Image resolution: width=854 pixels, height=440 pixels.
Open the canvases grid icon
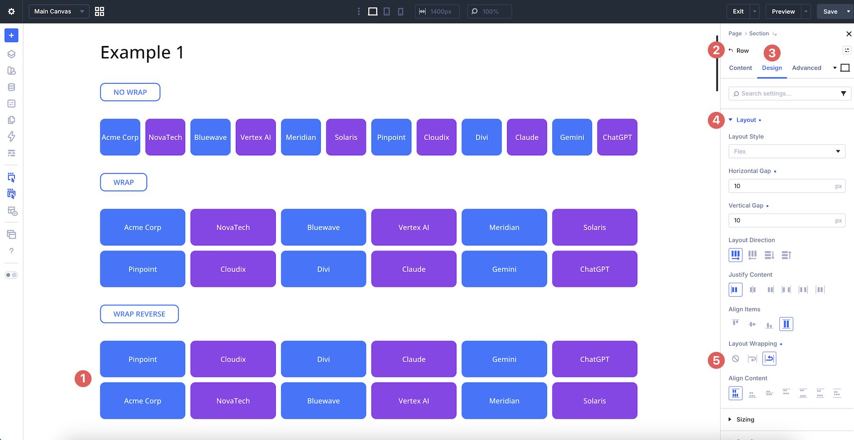pos(100,11)
